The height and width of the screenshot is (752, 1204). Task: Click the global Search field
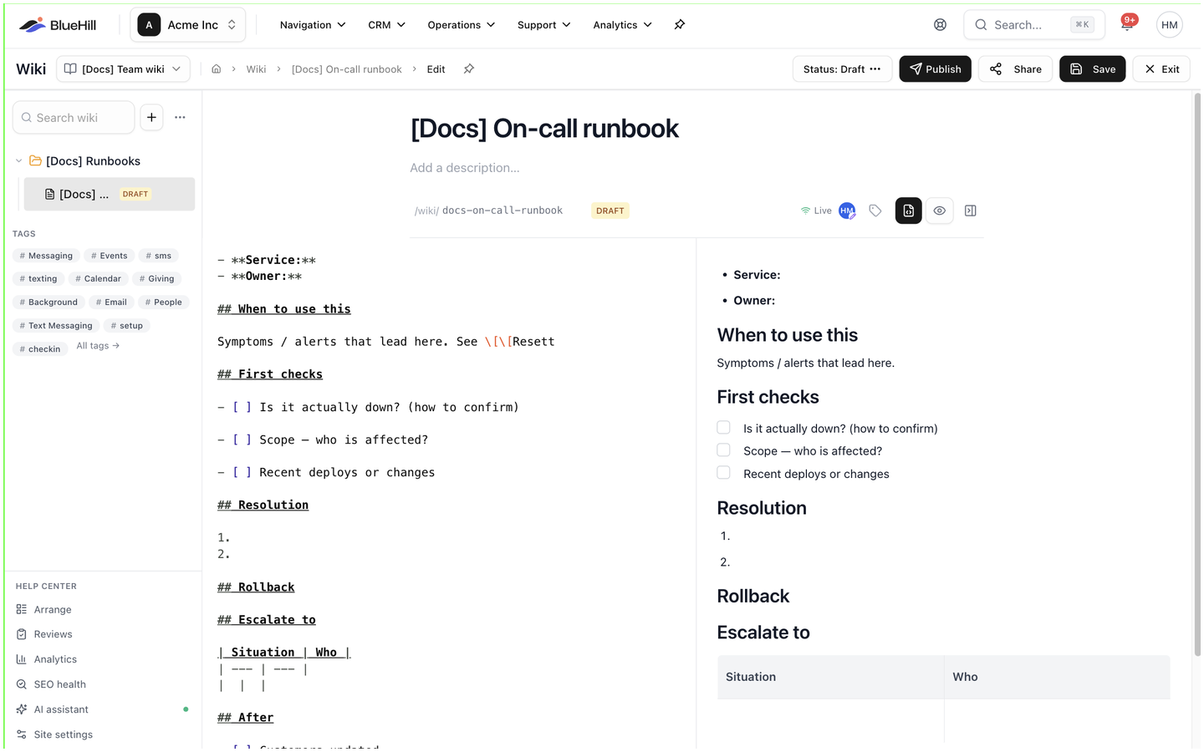(1034, 25)
